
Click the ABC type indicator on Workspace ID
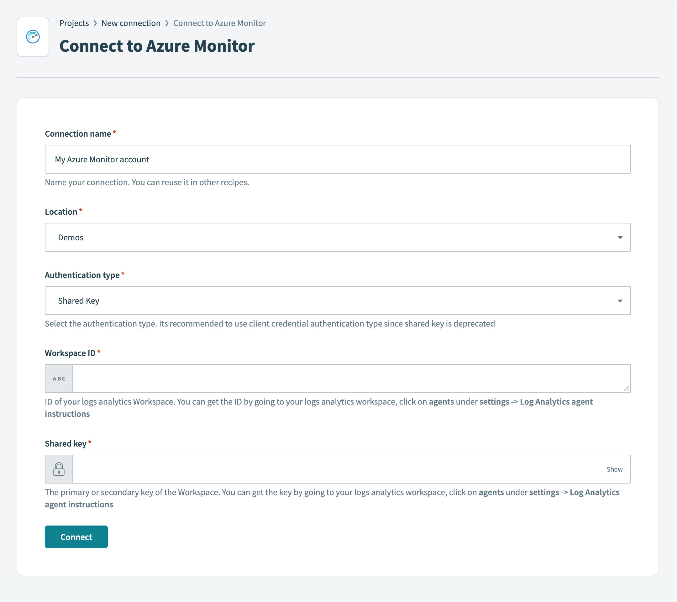click(59, 378)
